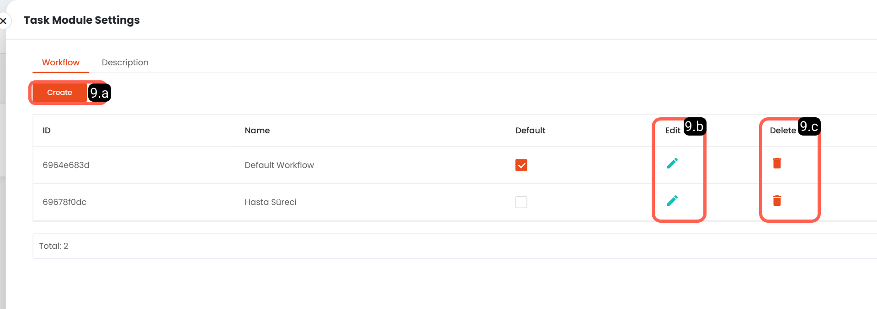
Task: Delete the Default Workflow row
Action: click(x=777, y=163)
